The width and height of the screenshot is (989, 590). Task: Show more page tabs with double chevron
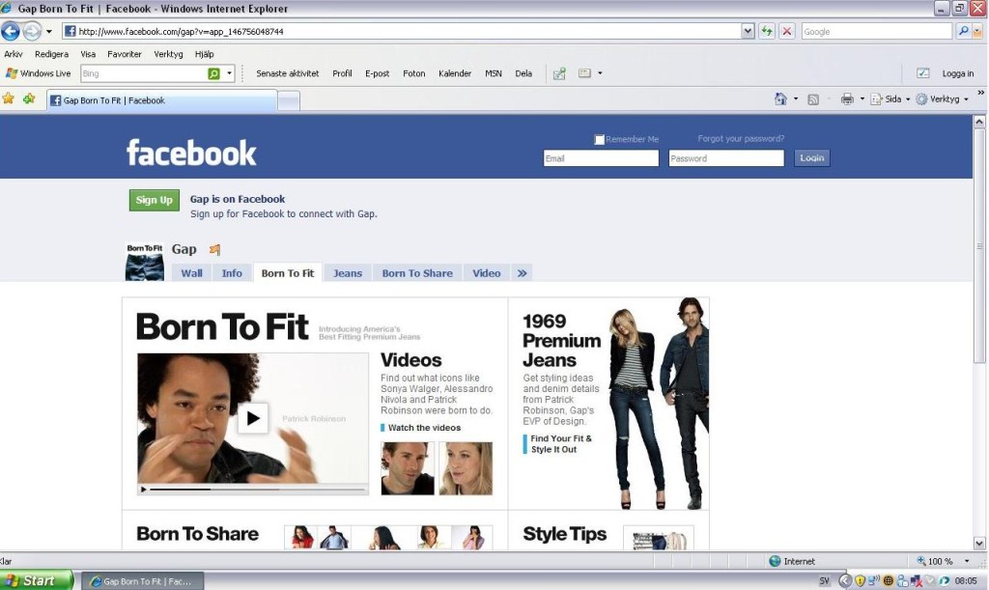[x=522, y=273]
